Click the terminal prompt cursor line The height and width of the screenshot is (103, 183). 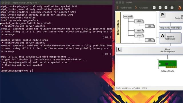(17, 71)
